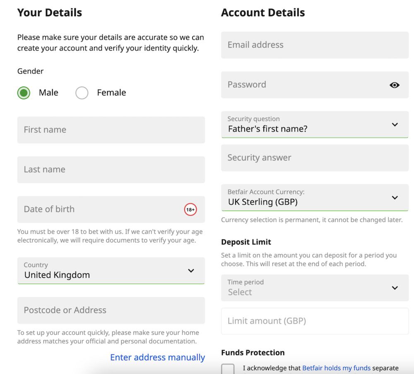Click into the Last name field
Image resolution: width=414 pixels, height=374 pixels.
click(111, 170)
